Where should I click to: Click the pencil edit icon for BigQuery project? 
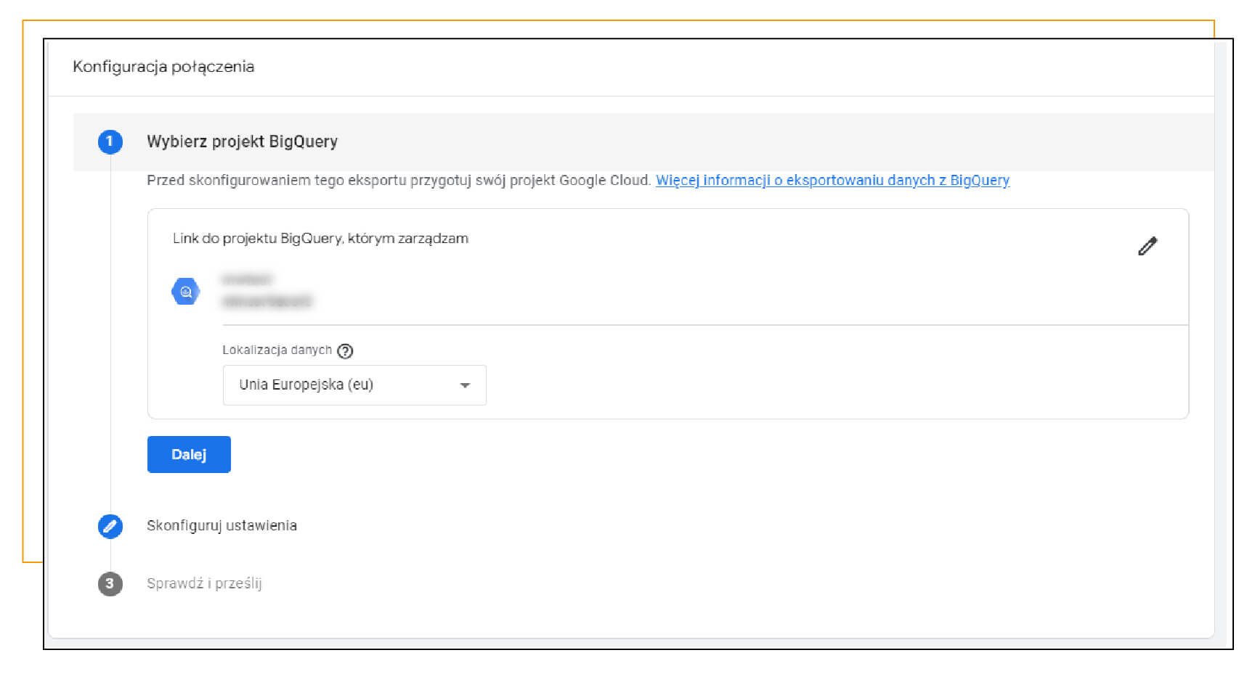coord(1148,247)
